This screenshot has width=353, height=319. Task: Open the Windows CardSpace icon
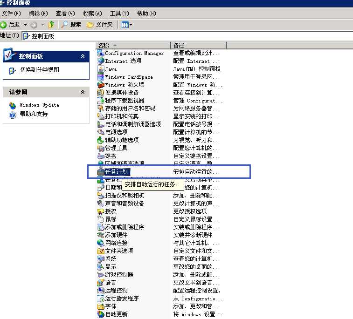point(100,77)
